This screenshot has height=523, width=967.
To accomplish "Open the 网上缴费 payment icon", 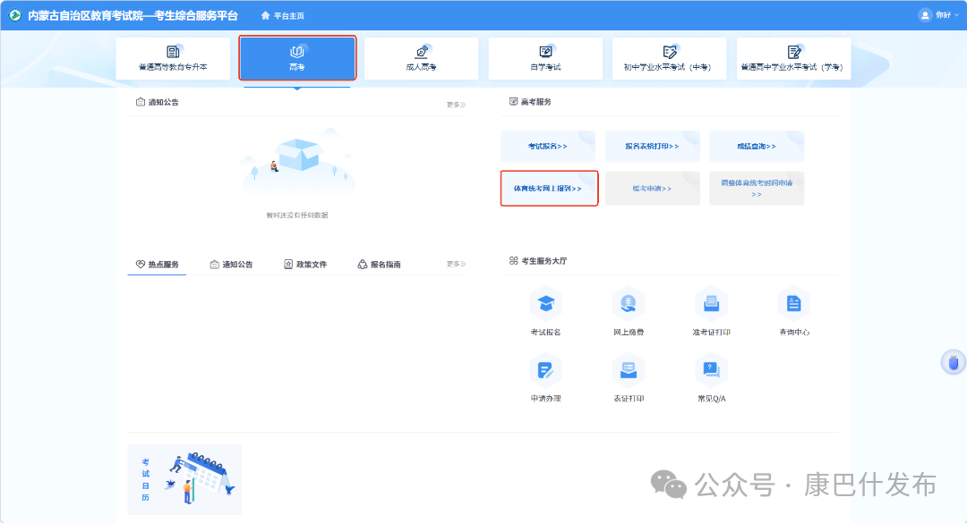I will click(629, 304).
